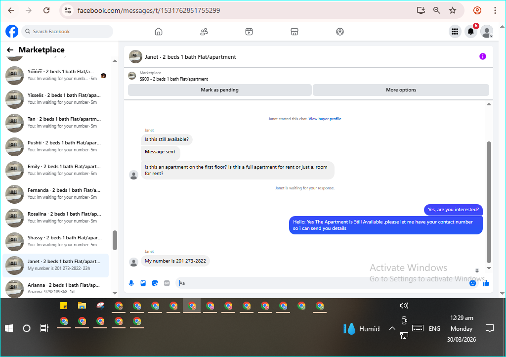The height and width of the screenshot is (357, 506).
Task: Open the Yisselis conversation
Action: pyautogui.click(x=55, y=99)
